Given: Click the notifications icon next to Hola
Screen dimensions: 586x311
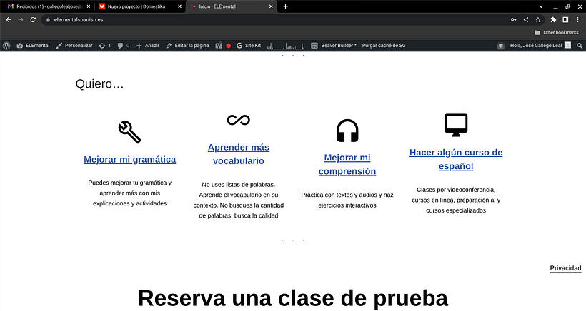Looking at the screenshot, I should [500, 46].
